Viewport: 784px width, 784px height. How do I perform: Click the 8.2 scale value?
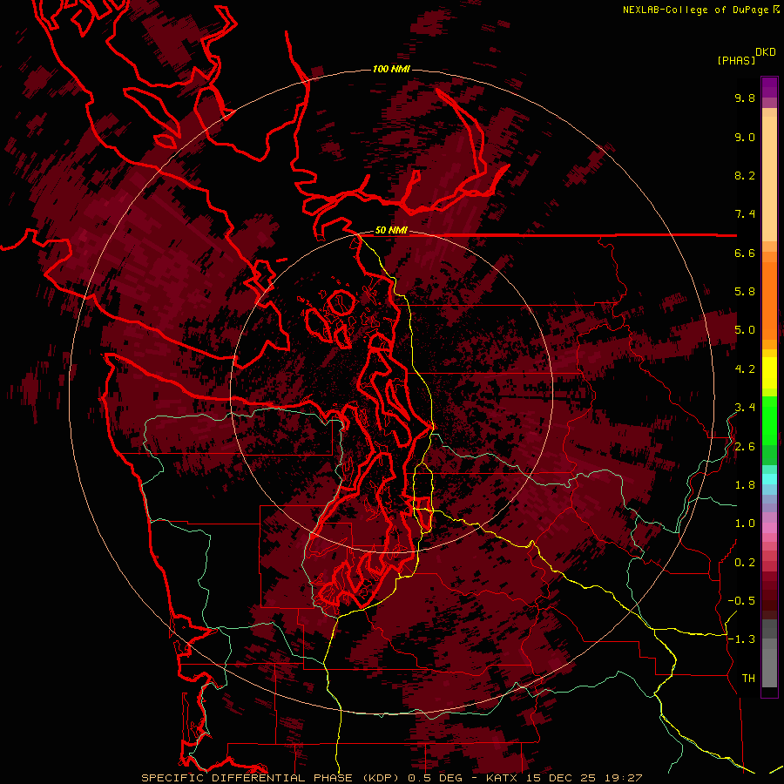pos(745,175)
